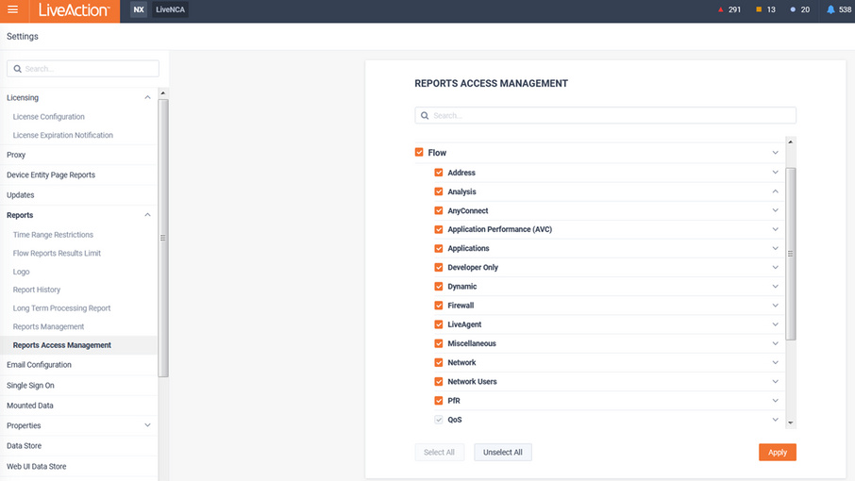Open Proxy settings
This screenshot has width=855, height=481.
click(16, 155)
